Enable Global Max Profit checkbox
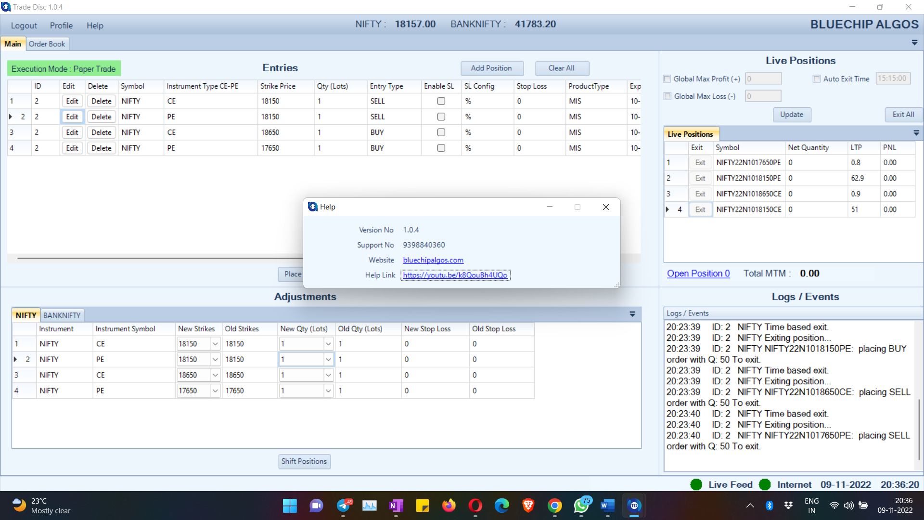Image resolution: width=924 pixels, height=520 pixels. pos(667,79)
